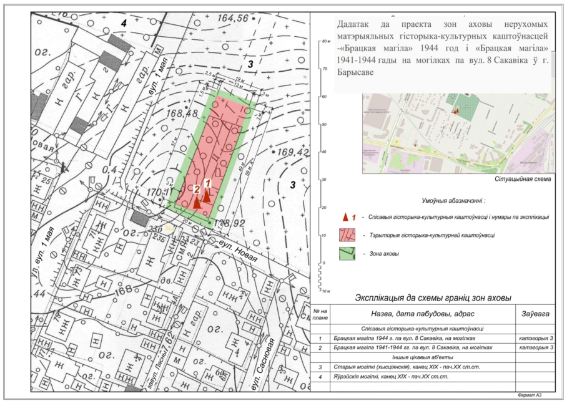Select the red triangle symbol in the legend
The width and height of the screenshot is (567, 401).
[x=346, y=217]
